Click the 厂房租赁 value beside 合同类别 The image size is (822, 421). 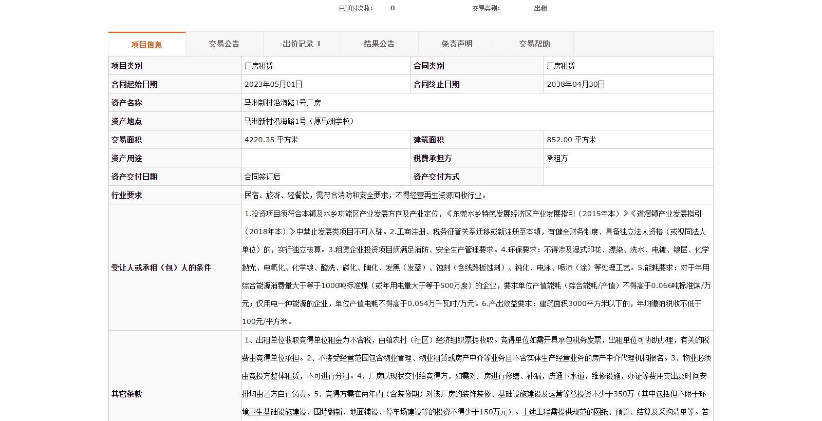tap(561, 66)
